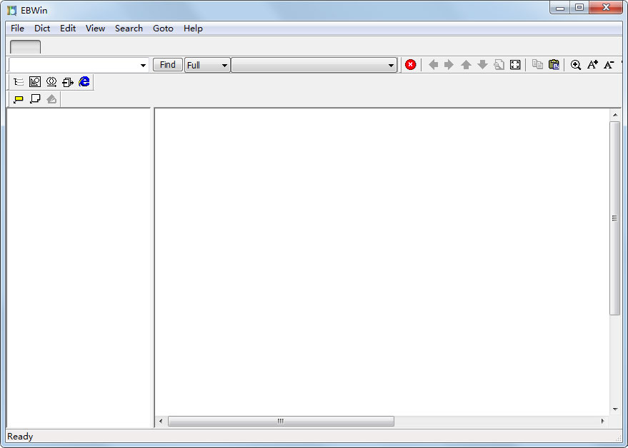Click the Zoom magnifier icon
This screenshot has width=628, height=448.
click(576, 64)
